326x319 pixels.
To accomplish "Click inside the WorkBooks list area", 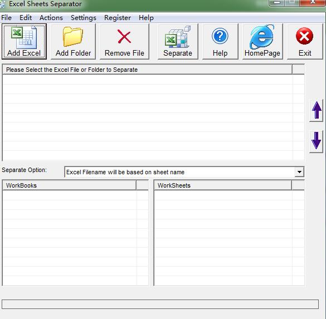I will point(75,238).
